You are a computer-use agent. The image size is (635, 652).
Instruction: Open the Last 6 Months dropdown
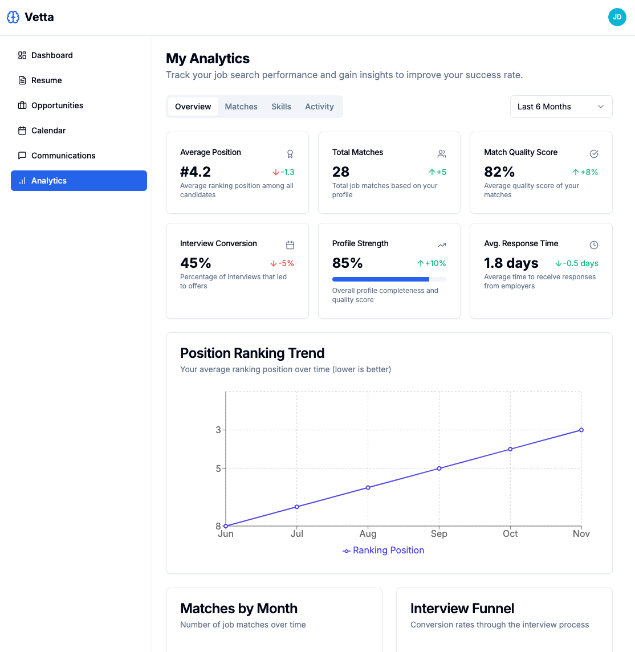click(x=560, y=107)
